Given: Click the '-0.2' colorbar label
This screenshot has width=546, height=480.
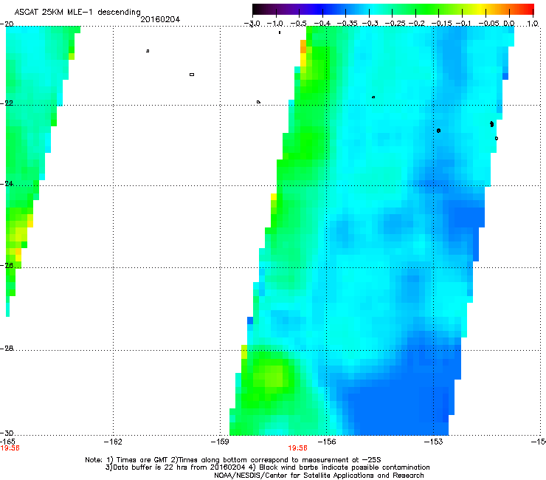Looking at the screenshot, I should pyautogui.click(x=416, y=24).
